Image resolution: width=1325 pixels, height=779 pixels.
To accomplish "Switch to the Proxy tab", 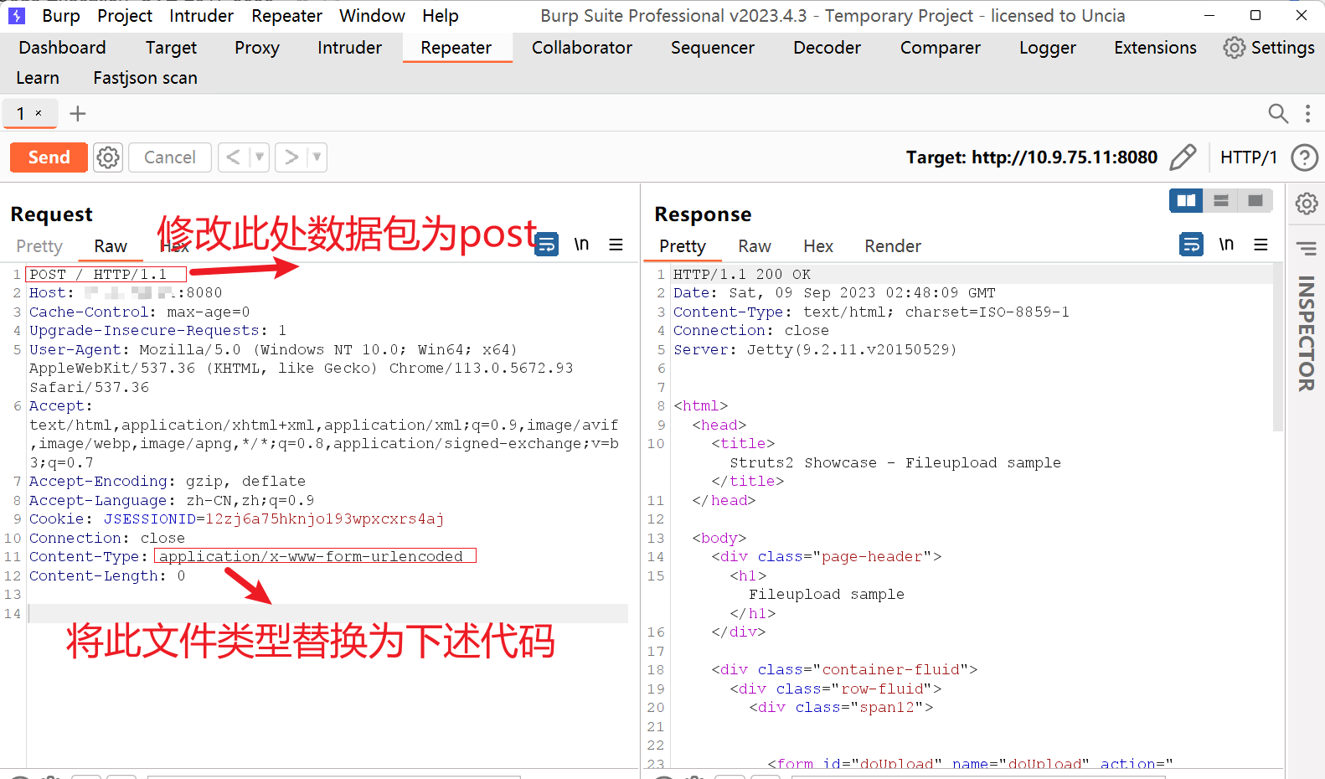I will pos(257,48).
